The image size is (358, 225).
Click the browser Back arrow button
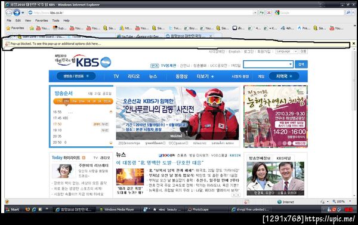pos(9,13)
